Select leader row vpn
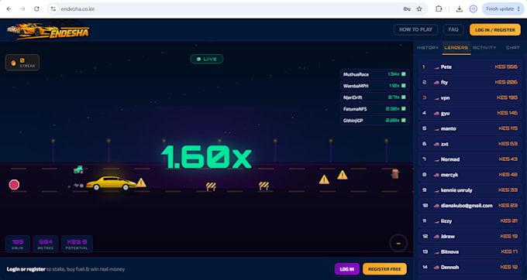The width and height of the screenshot is (527, 280). click(470, 97)
